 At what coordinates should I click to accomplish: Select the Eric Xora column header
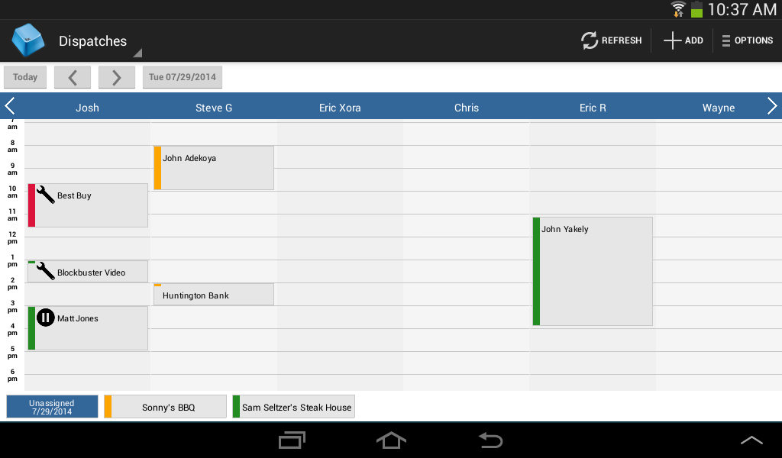340,108
